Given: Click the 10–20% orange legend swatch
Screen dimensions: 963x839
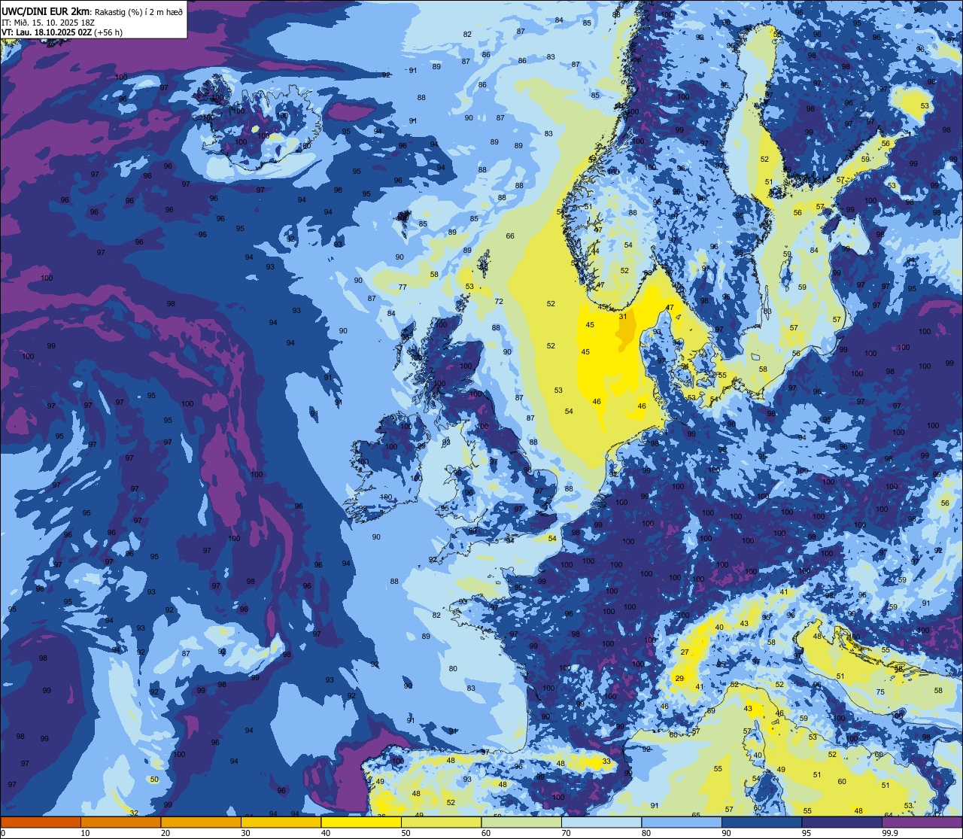Looking at the screenshot, I should click(120, 822).
